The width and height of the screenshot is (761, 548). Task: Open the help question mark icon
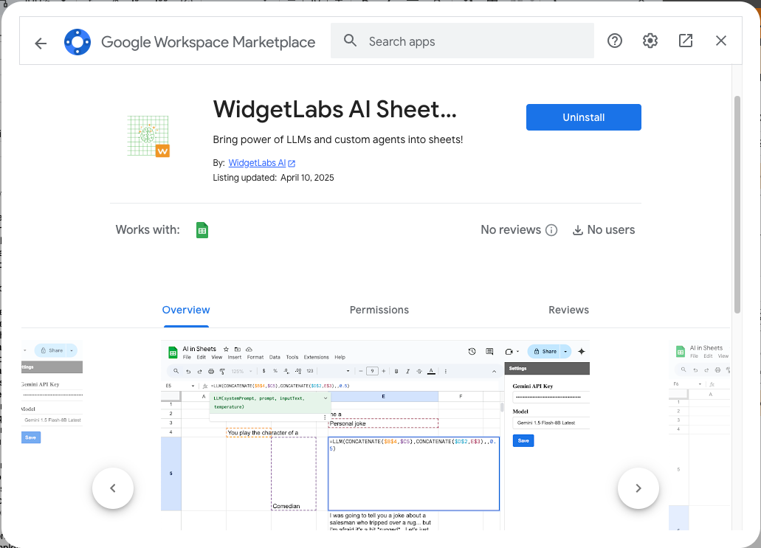tap(614, 41)
